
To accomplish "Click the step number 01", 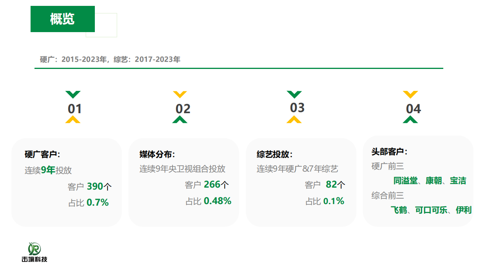I will [x=75, y=109].
